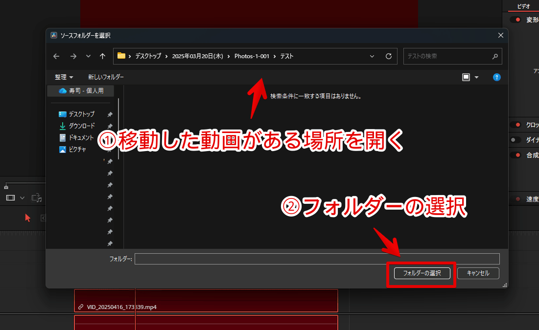Enable the ダイナミック toggle switch
This screenshot has height=330, width=539.
[x=516, y=140]
